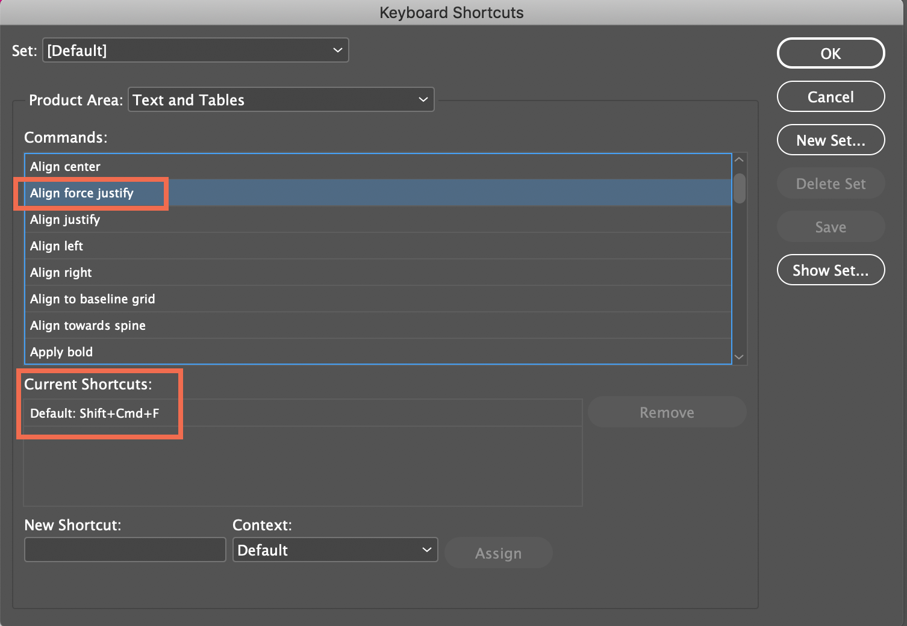Click the Assign button
The width and height of the screenshot is (907, 626).
point(498,553)
